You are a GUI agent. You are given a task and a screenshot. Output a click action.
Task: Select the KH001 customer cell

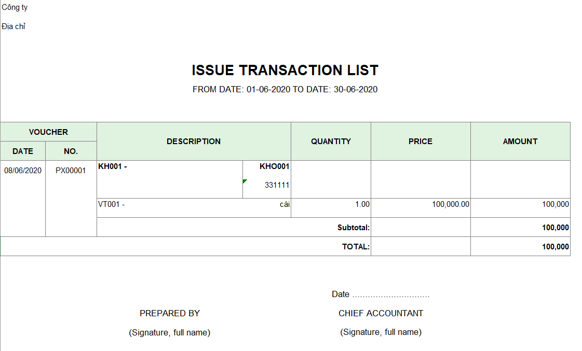tap(113, 166)
